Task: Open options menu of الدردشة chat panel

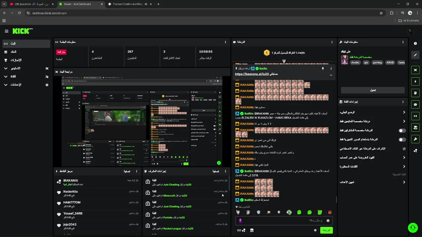Action: pyautogui.click(x=332, y=42)
